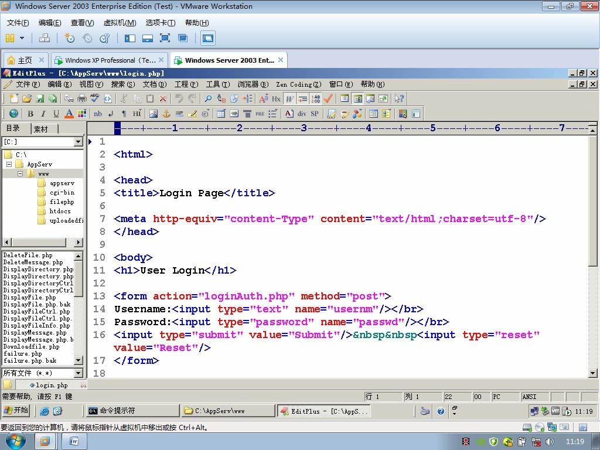600x450 pixels.
Task: Open the VMware power dropdown arrow
Action: click(x=22, y=38)
